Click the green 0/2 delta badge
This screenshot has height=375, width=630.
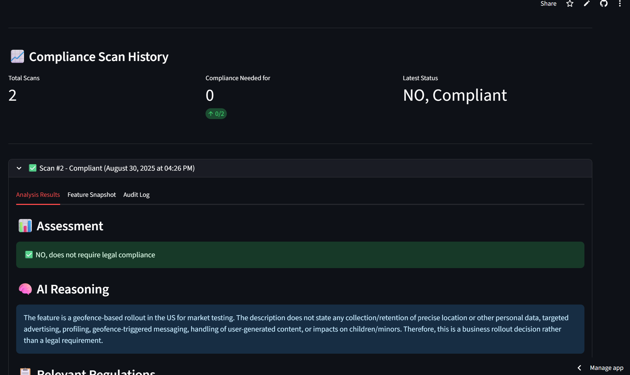[x=216, y=114]
